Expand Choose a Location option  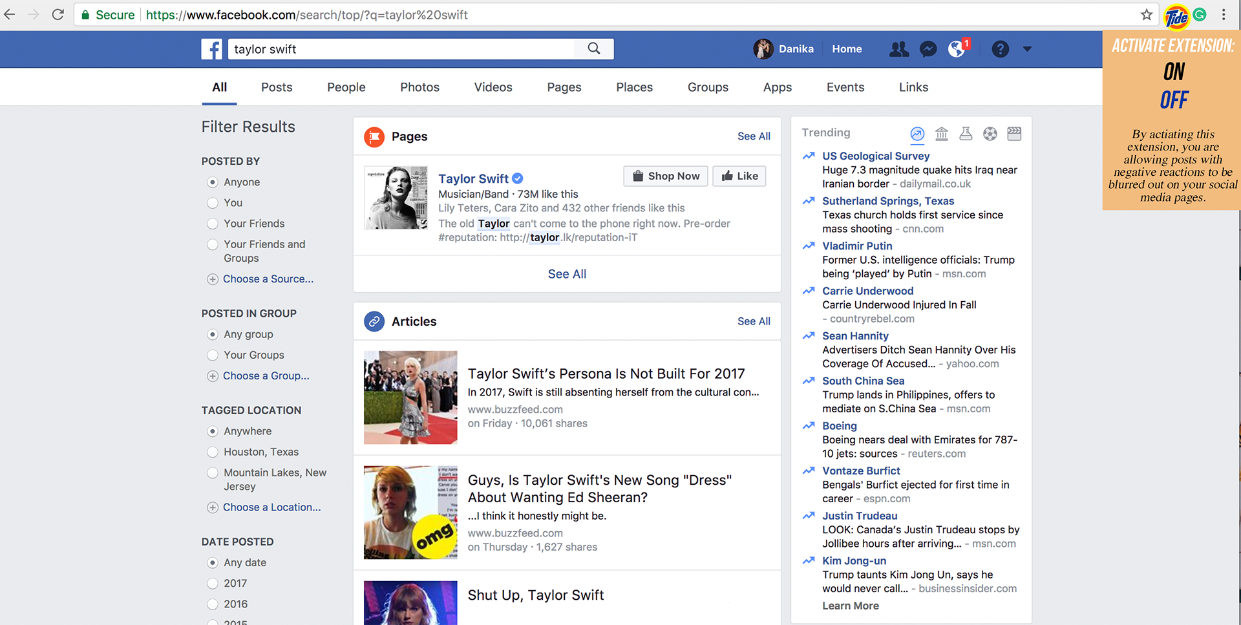(271, 507)
